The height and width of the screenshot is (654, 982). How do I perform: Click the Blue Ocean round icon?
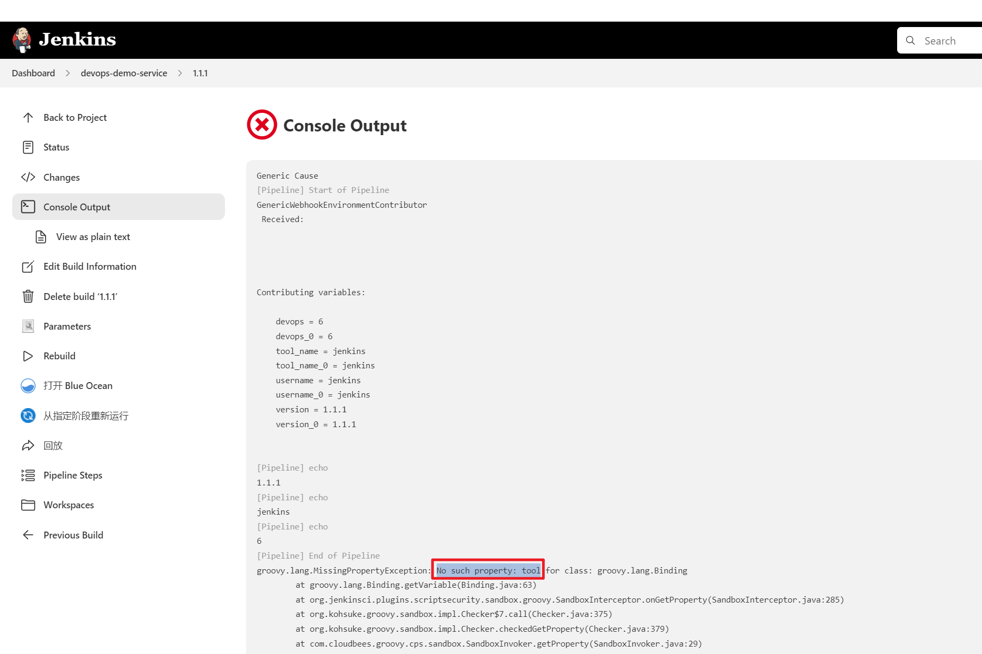(28, 386)
